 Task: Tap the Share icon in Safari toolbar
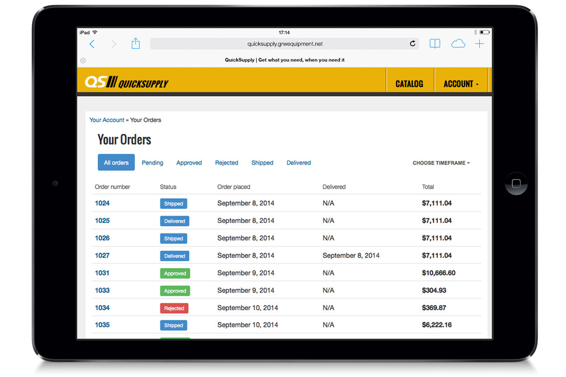[135, 43]
